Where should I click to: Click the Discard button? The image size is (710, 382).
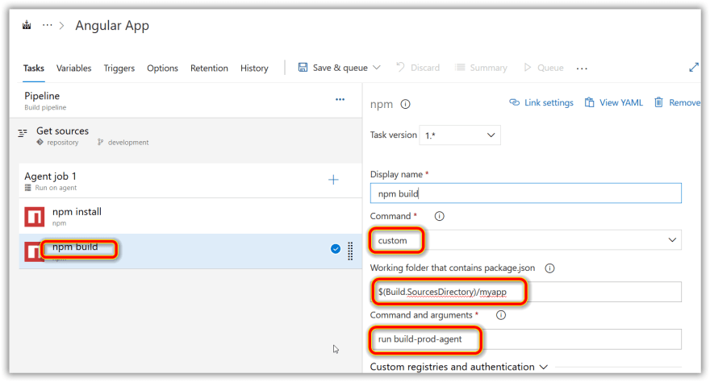coord(417,68)
